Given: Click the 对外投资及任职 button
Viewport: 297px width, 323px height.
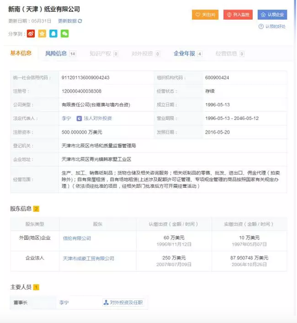Looking at the screenshot, I should tap(123, 303).
